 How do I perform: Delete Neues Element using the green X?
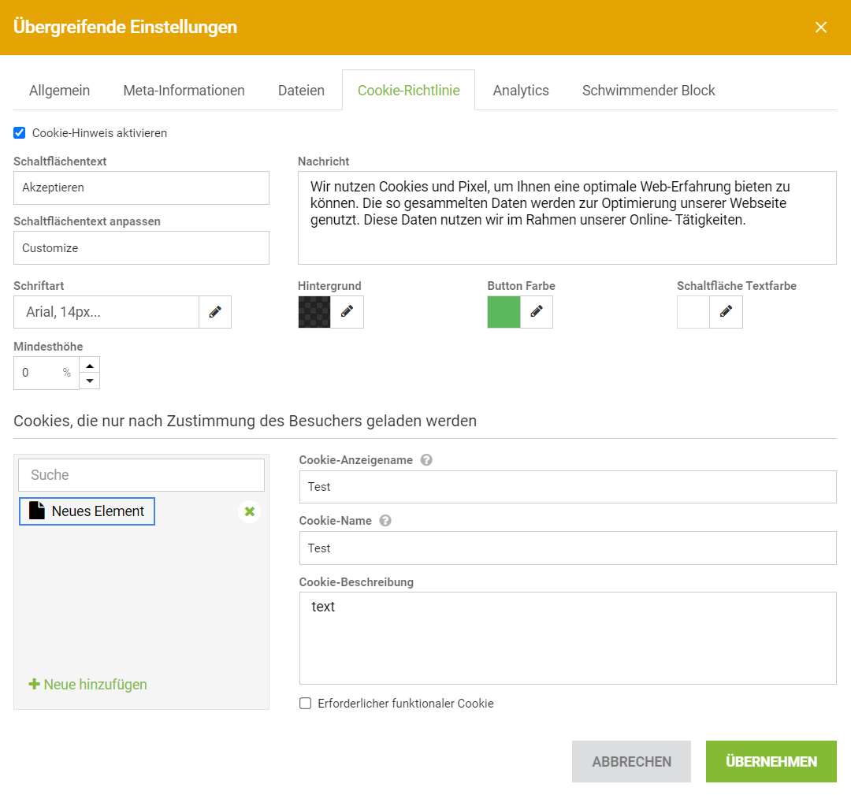249,511
